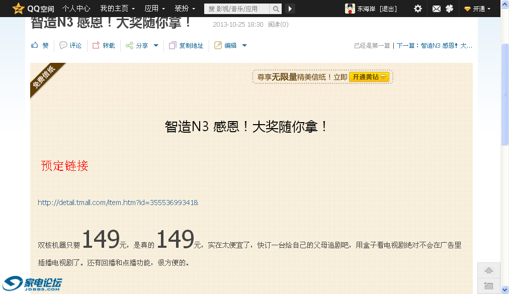
Task: Open the tmall.com product link
Action: click(117, 203)
